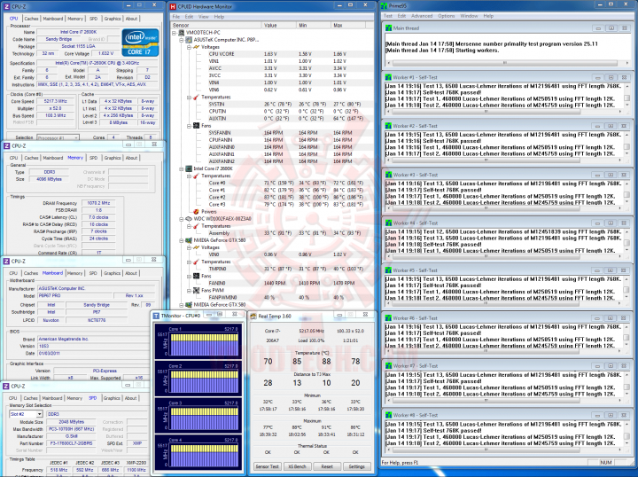Click the Value column header

click(x=279, y=25)
